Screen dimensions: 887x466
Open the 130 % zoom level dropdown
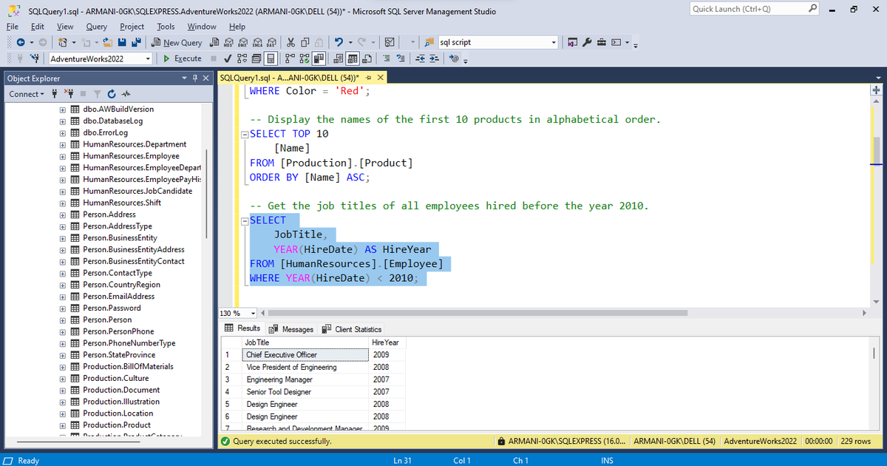(254, 313)
